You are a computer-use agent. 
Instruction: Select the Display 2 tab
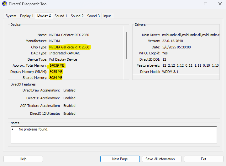(44, 15)
